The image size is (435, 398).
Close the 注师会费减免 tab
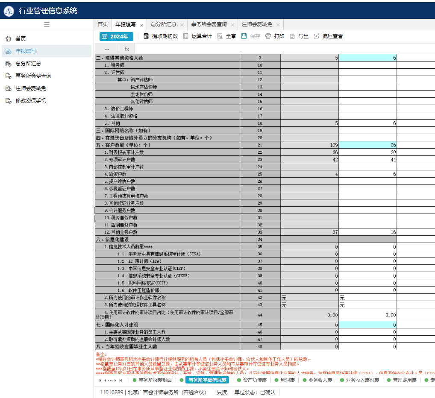(278, 25)
